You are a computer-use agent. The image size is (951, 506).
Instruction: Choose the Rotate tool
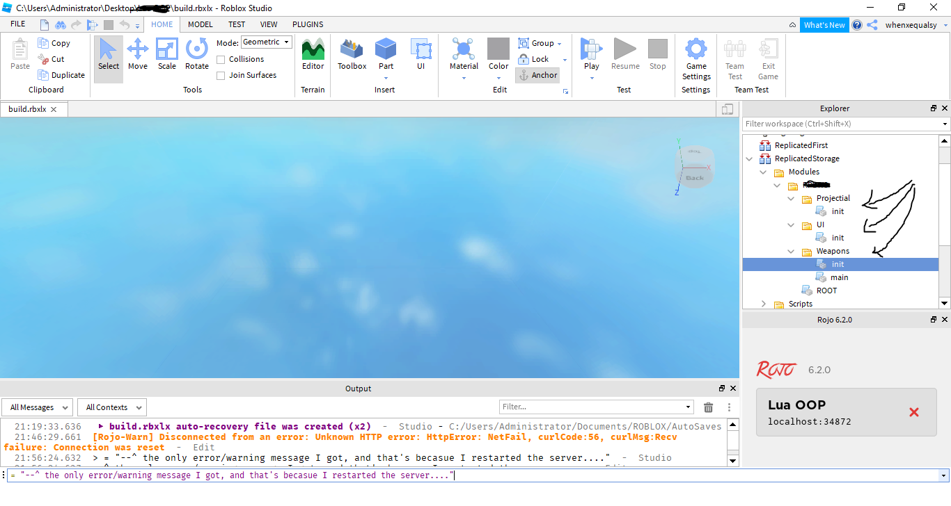197,55
